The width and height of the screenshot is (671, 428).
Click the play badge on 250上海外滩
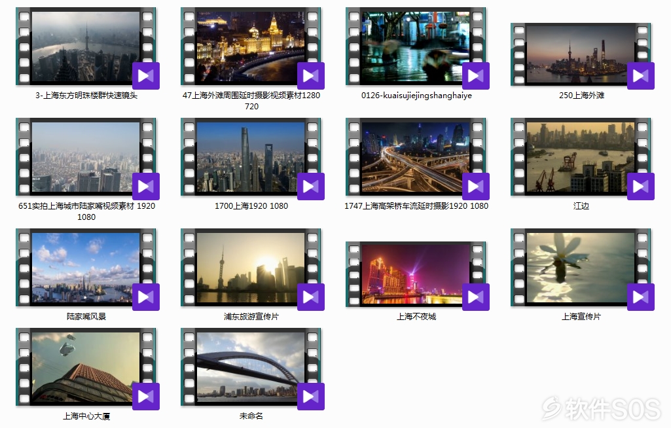click(x=641, y=76)
